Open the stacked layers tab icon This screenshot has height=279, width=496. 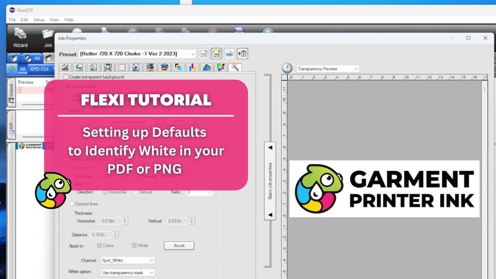pos(164,67)
